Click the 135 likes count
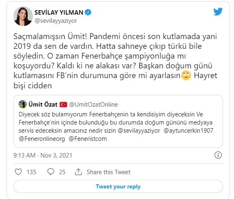Viewport: 234px width, 199px height. (31, 172)
